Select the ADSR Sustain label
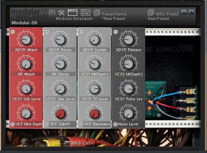207x153 pixels. [94, 50]
